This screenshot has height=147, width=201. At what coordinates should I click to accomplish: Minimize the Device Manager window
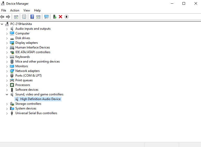click(172, 3)
